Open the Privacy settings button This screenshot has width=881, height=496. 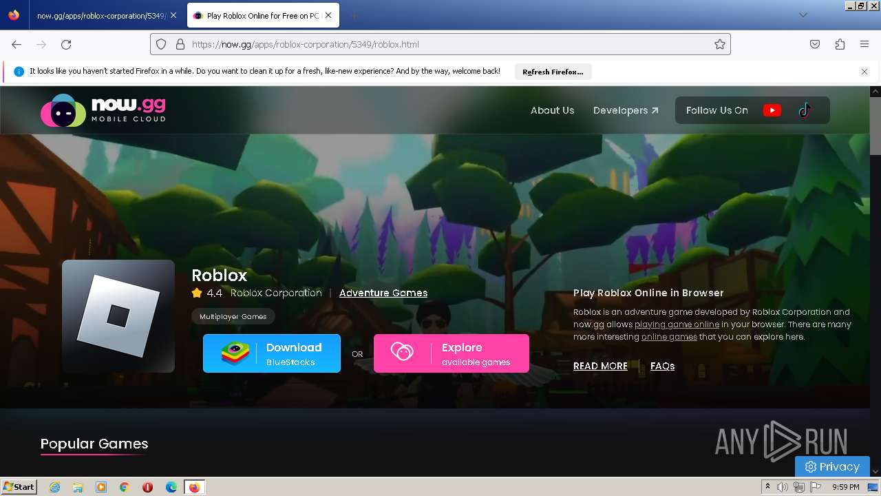(832, 466)
